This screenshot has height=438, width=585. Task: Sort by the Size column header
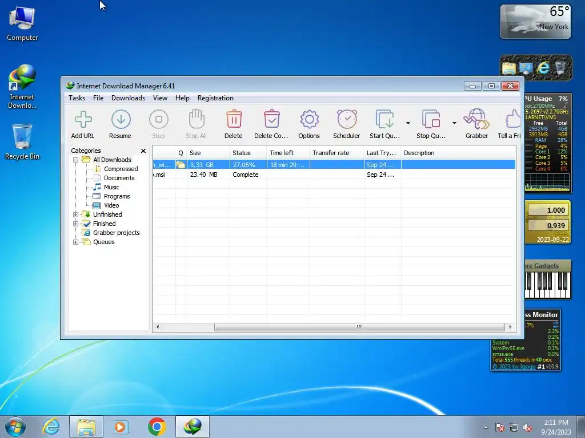pyautogui.click(x=208, y=153)
